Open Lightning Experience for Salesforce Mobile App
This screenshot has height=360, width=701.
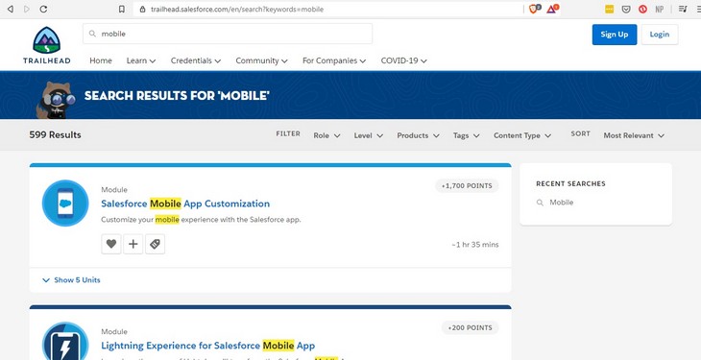[207, 346]
